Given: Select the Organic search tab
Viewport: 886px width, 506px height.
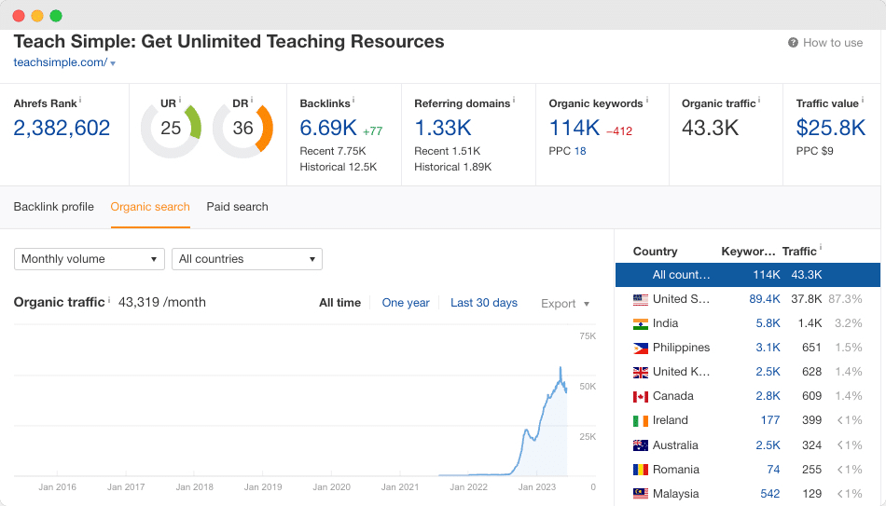Looking at the screenshot, I should (x=150, y=207).
